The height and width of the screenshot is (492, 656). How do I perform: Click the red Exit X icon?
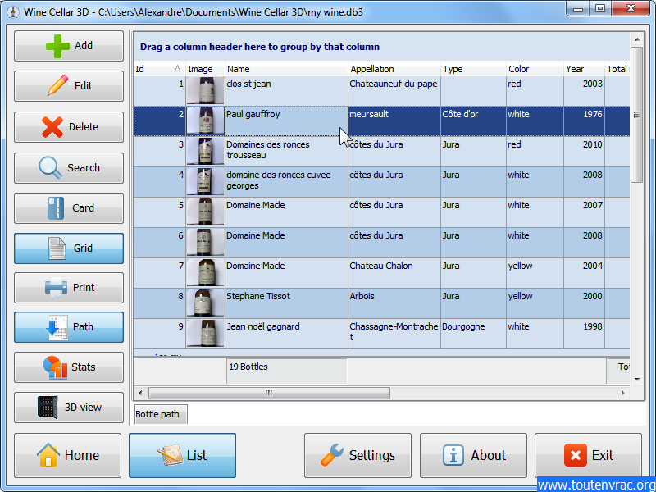pos(576,455)
